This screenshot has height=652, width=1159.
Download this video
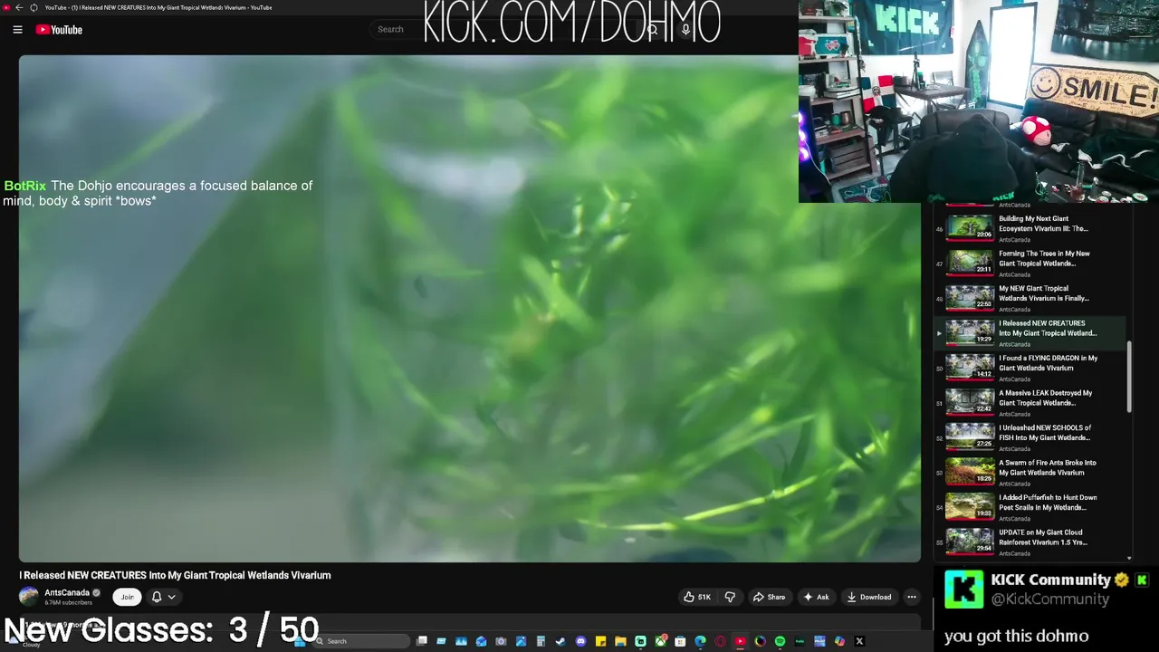coord(869,597)
